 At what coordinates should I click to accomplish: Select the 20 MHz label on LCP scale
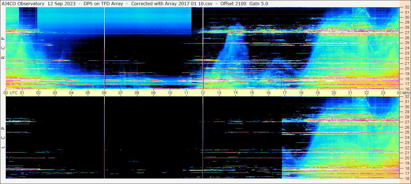pos(407,158)
